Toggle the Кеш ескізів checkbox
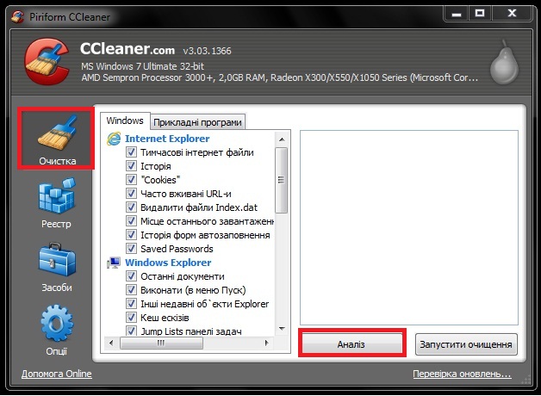The height and width of the screenshot is (396, 541). pos(131,318)
